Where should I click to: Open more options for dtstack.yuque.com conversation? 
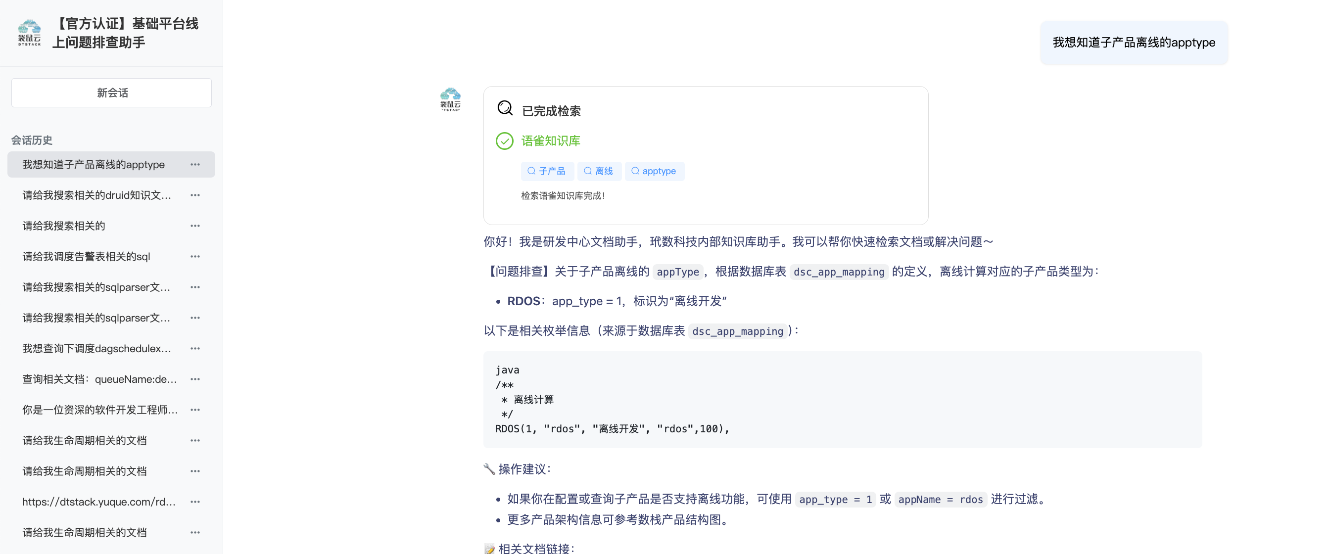195,502
